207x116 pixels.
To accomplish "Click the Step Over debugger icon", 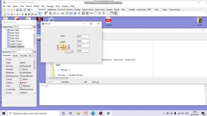I will point(32,14).
